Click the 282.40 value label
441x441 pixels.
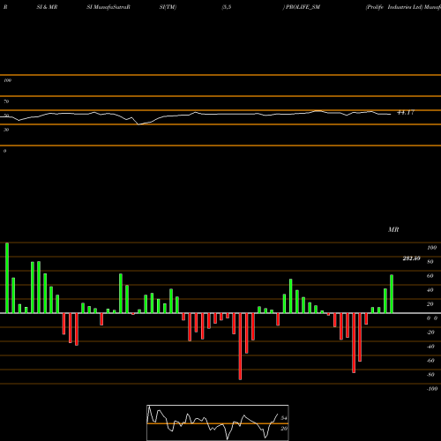click(x=411, y=258)
